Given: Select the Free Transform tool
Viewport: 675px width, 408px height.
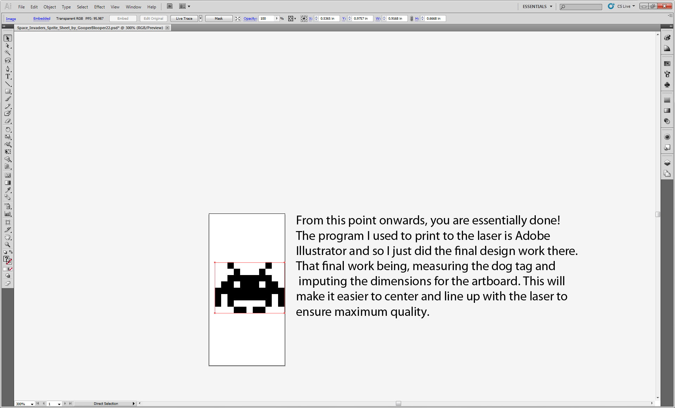Looking at the screenshot, I should pyautogui.click(x=8, y=152).
